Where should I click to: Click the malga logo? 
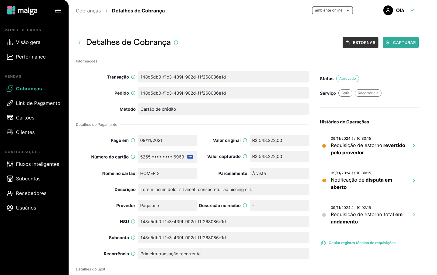22,11
